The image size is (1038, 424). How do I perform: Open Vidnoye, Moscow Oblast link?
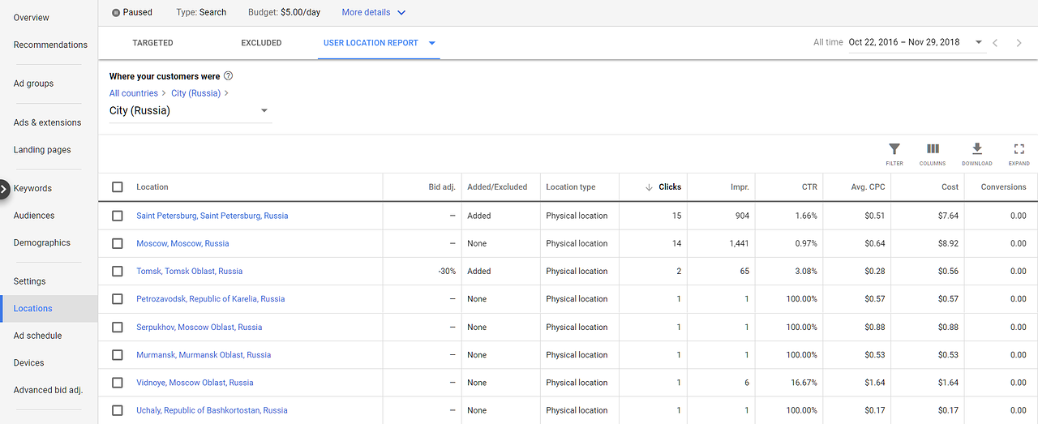coord(195,383)
